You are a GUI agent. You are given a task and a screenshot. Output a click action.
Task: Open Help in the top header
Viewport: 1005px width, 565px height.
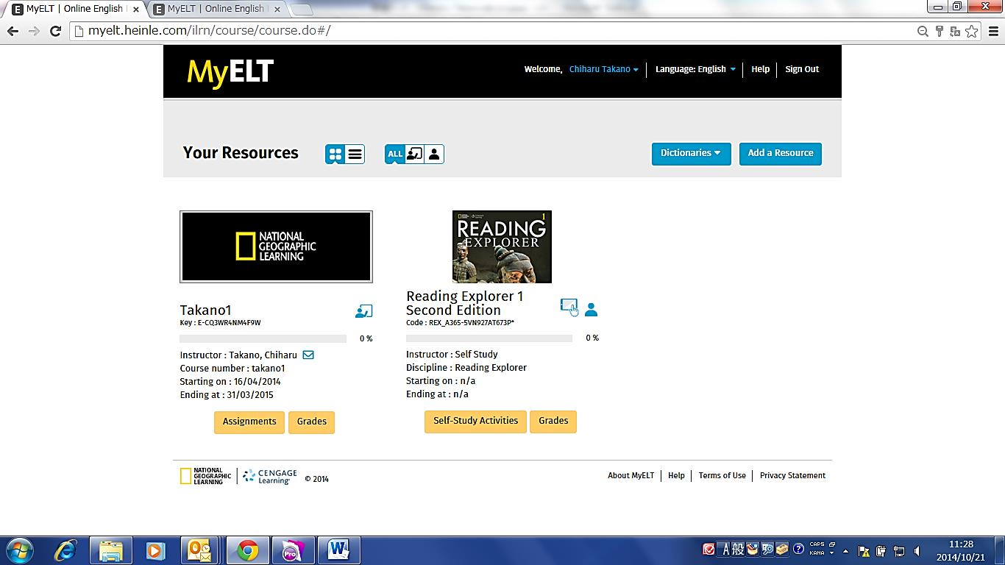(761, 69)
